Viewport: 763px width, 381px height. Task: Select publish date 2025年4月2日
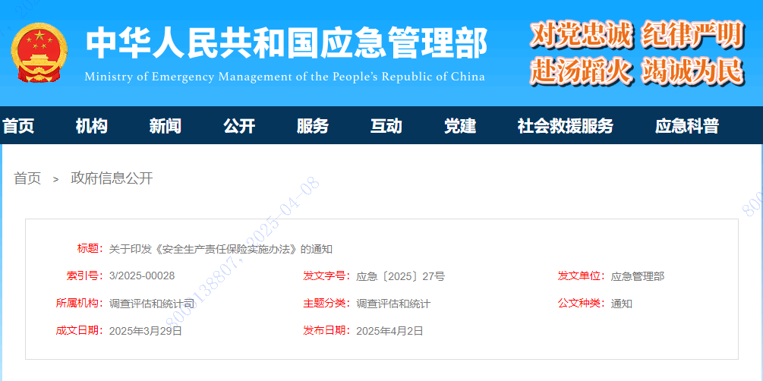389,332
